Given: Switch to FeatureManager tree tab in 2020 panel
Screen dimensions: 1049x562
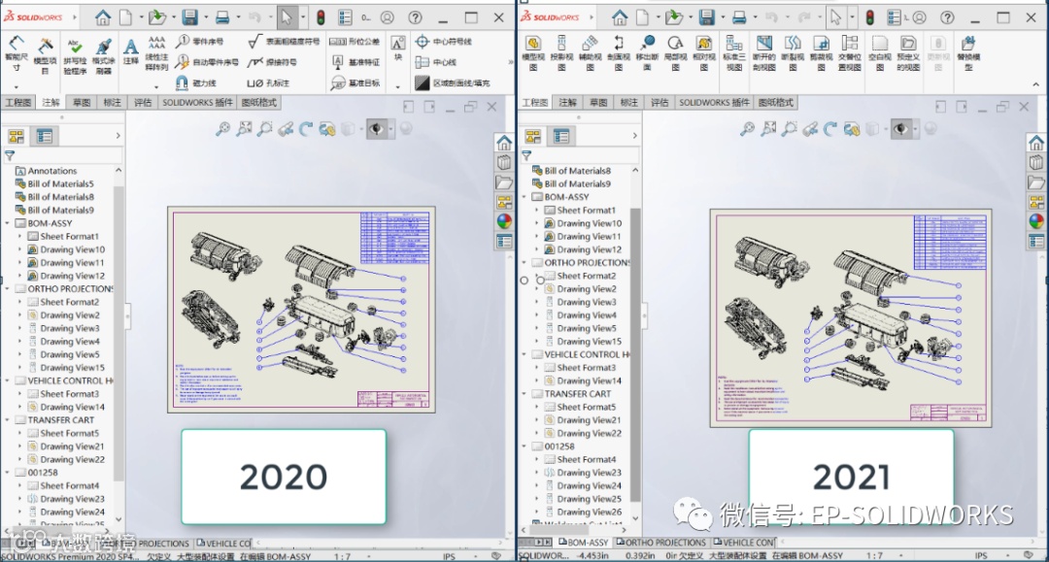Looking at the screenshot, I should 17,136.
